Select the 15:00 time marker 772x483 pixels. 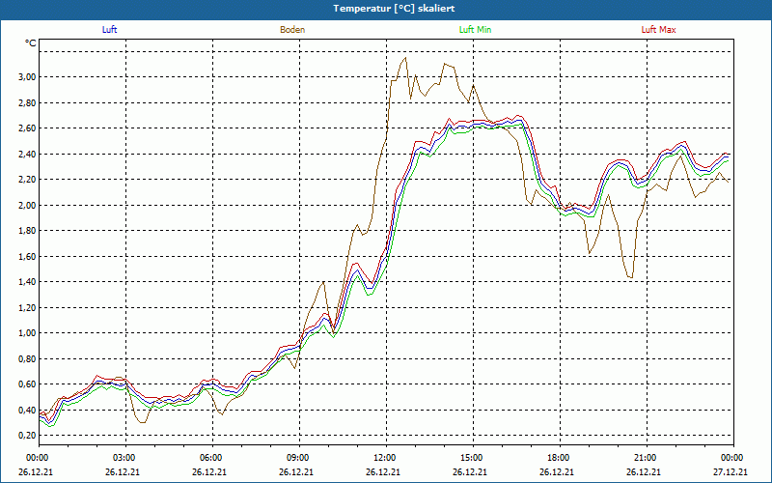[472, 458]
